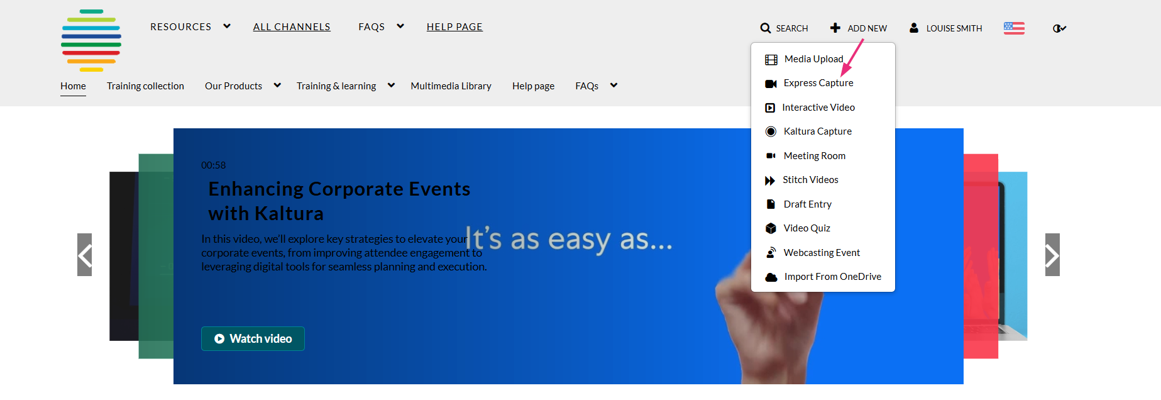
Task: Go to the Home tab
Action: (73, 86)
